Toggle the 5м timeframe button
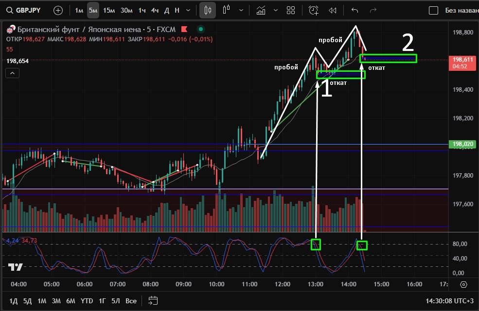 93,10
